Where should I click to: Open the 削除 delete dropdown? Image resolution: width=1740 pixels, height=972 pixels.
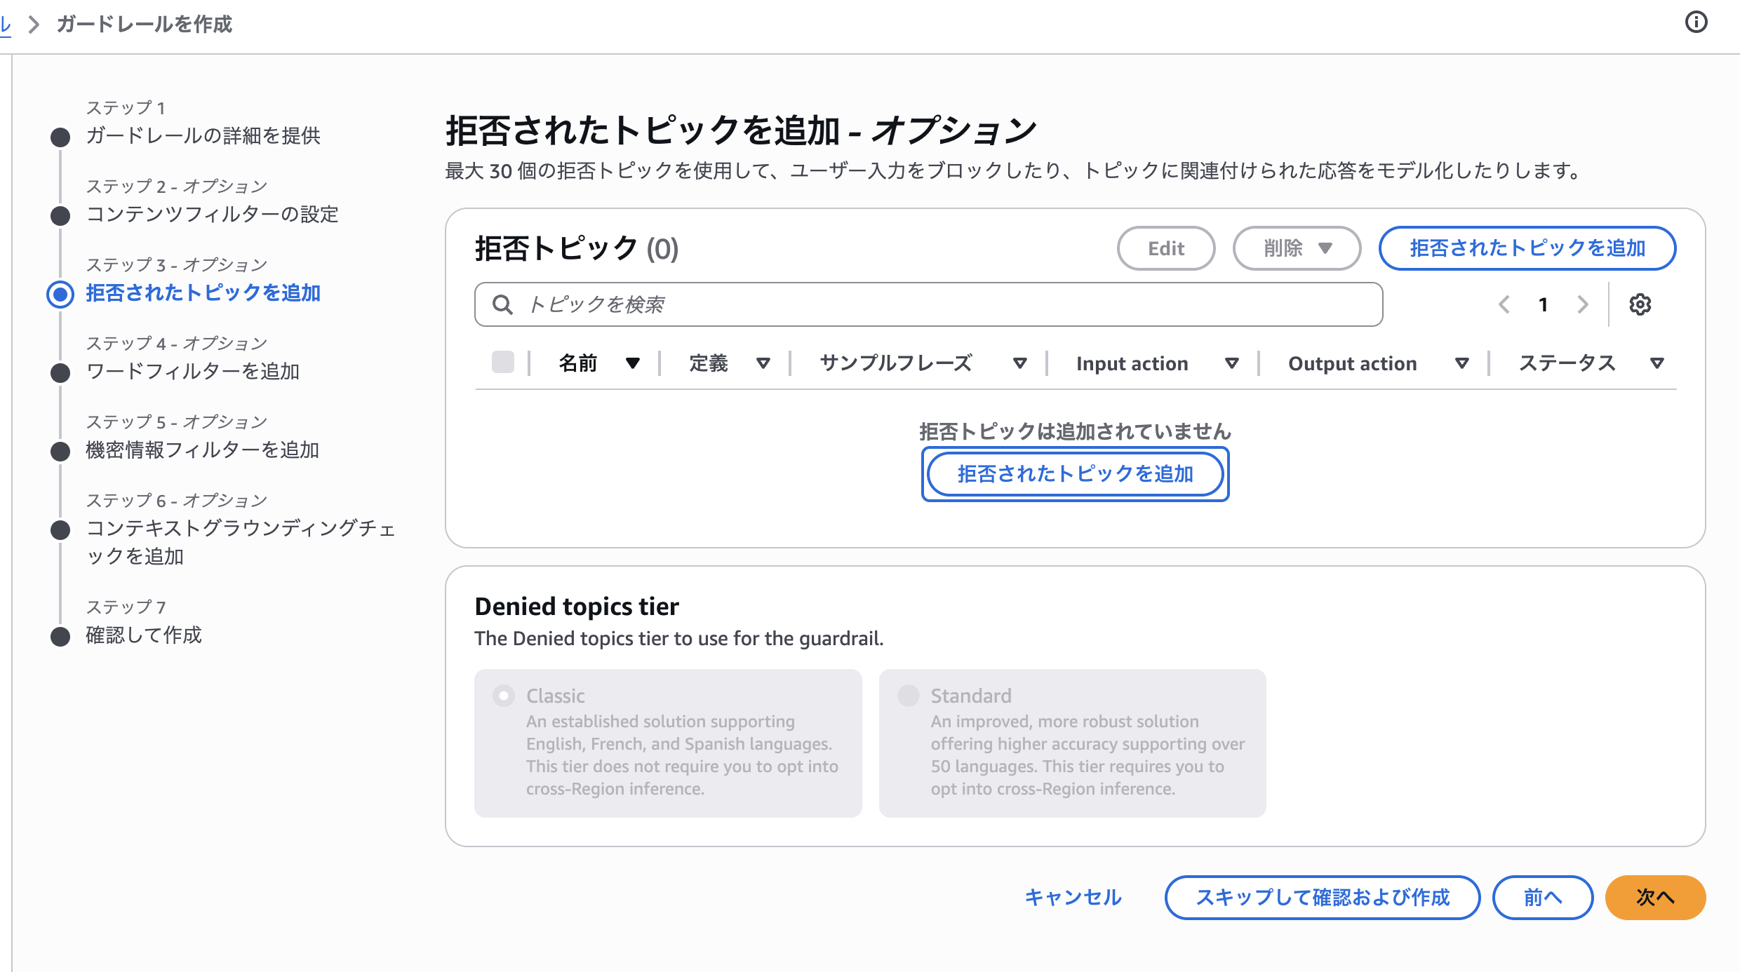pos(1296,248)
